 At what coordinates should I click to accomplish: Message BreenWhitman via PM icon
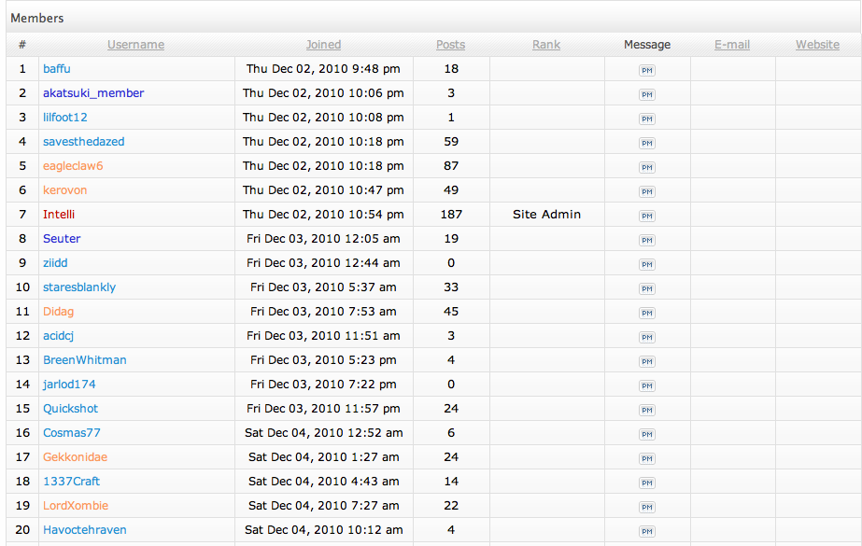(646, 361)
